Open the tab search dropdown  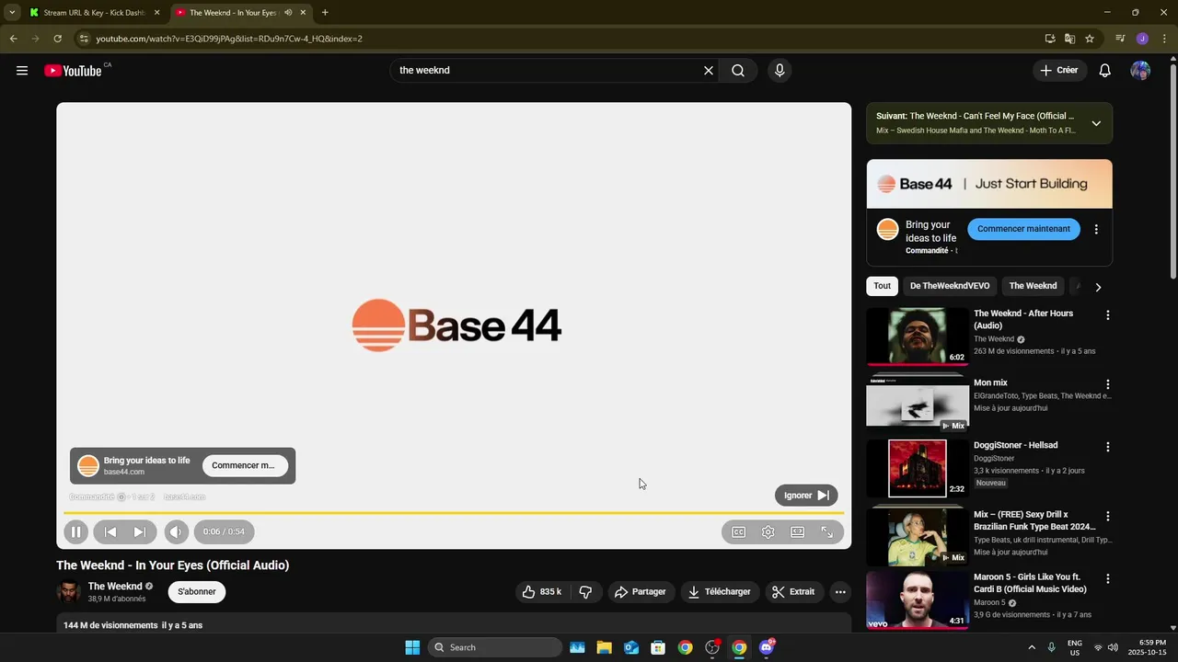[x=12, y=13]
